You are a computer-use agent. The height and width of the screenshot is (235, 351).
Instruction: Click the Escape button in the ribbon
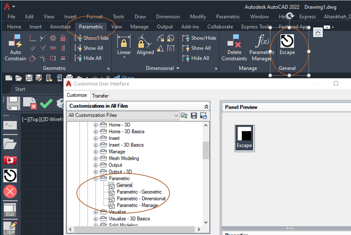click(287, 45)
